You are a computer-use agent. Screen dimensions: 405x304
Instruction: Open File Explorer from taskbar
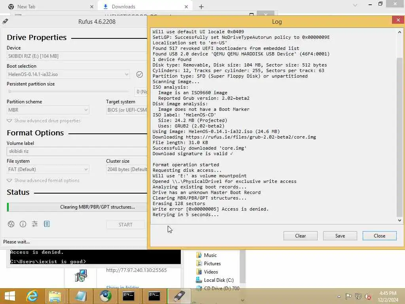55,296
